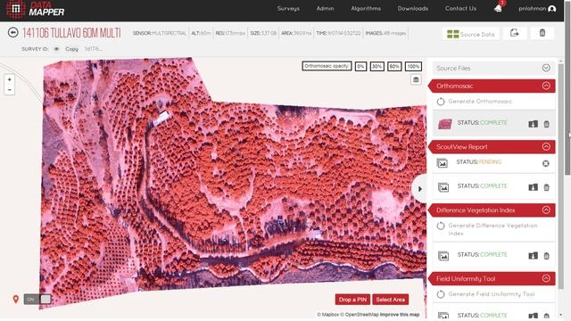Click the export survey icon
Image resolution: width=571 pixels, height=321 pixels.
pos(515,33)
